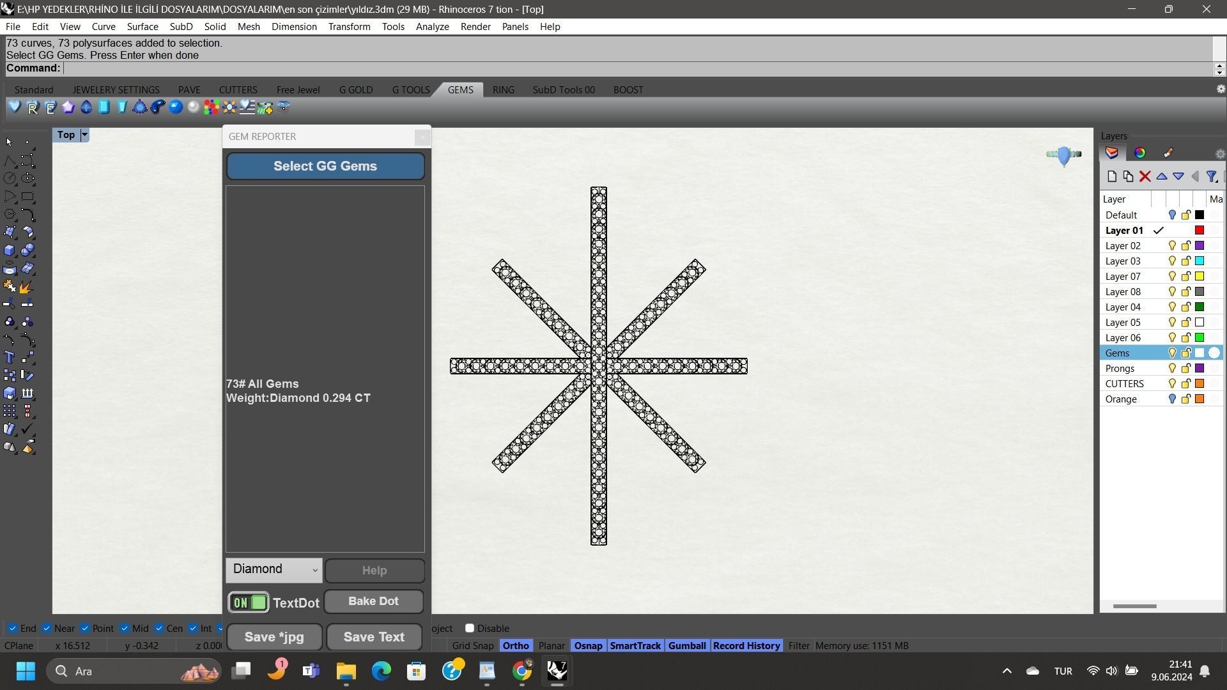
Task: Click the Bake Dot button
Action: 373,601
